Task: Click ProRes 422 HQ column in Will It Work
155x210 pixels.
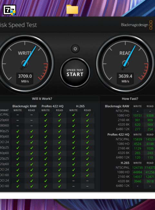Action: click(x=52, y=106)
